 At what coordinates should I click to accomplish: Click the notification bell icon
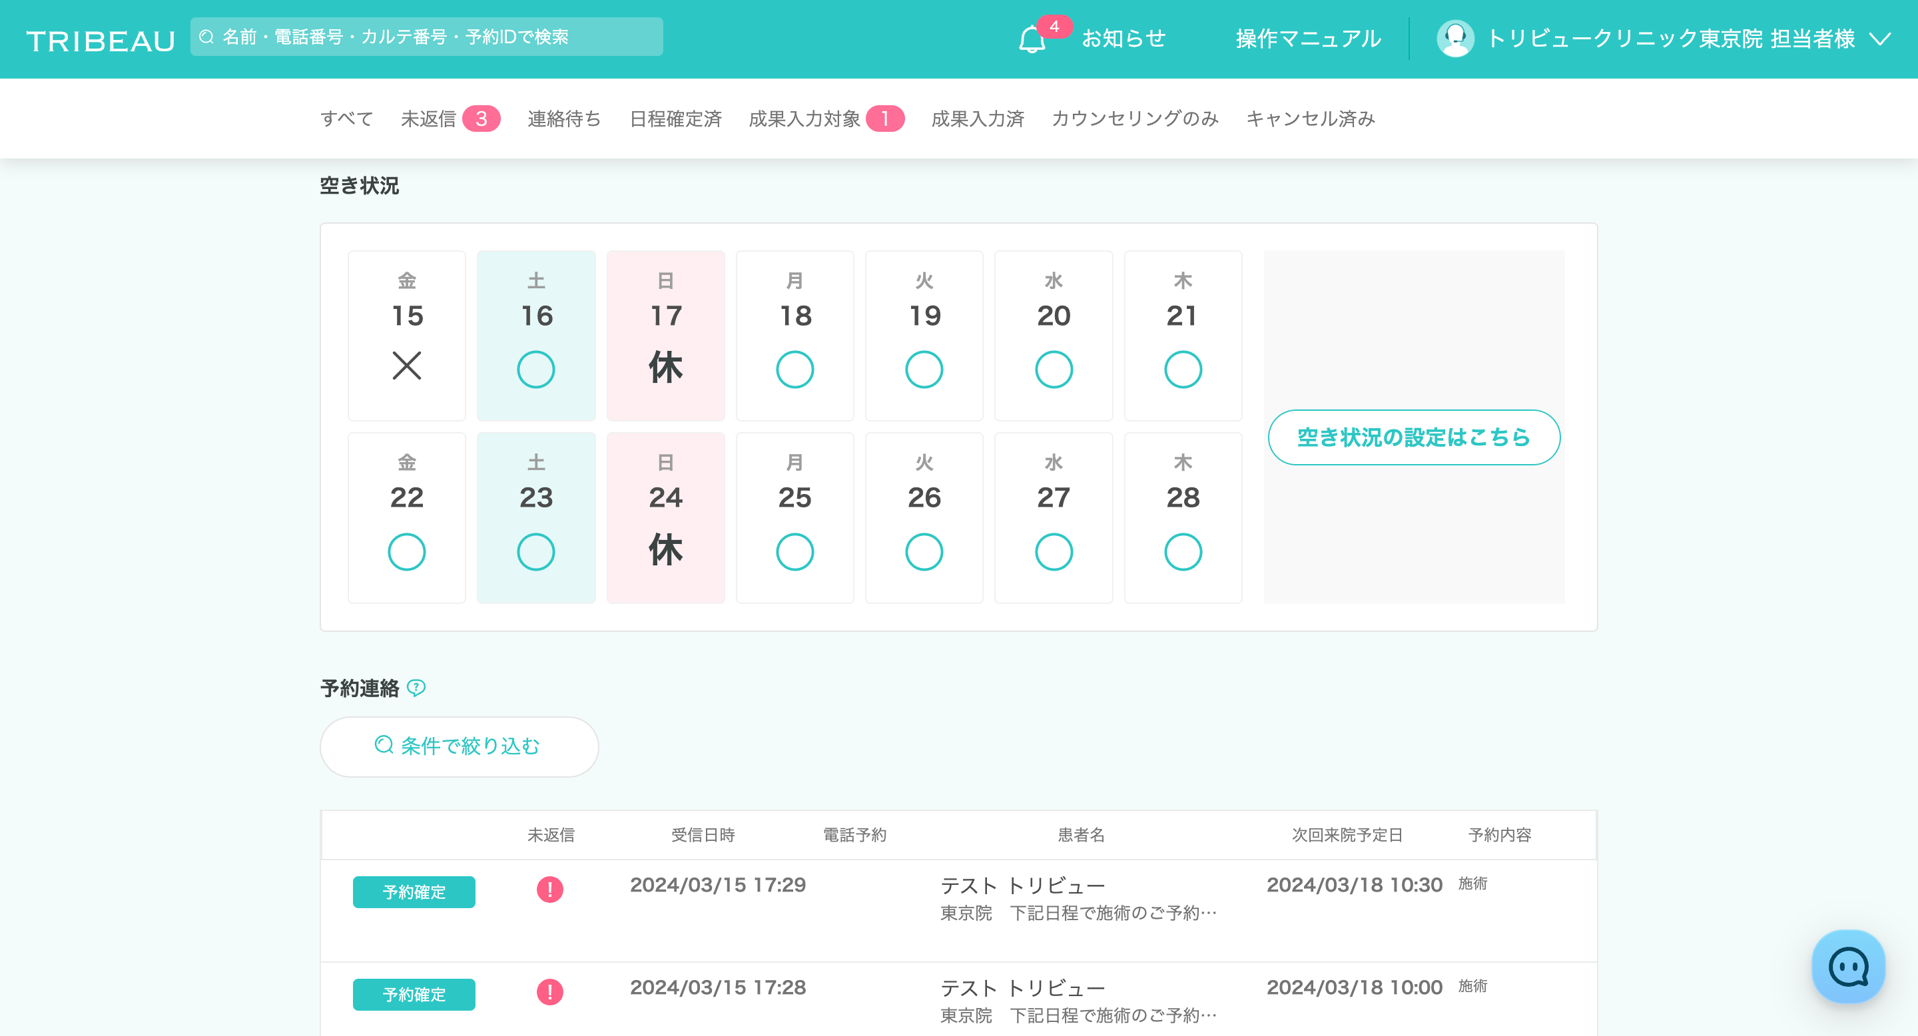click(1032, 39)
